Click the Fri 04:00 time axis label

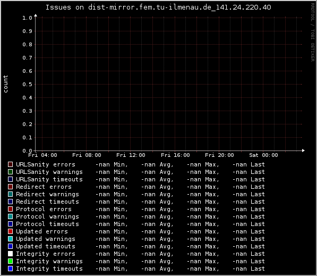(42, 155)
